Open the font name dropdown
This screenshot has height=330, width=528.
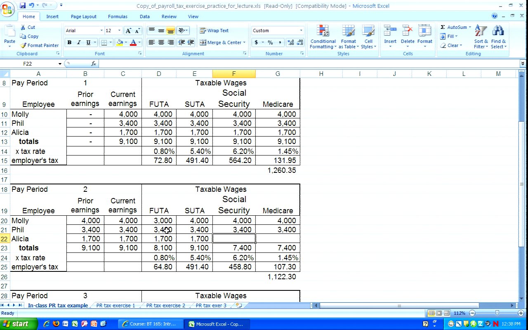point(101,31)
